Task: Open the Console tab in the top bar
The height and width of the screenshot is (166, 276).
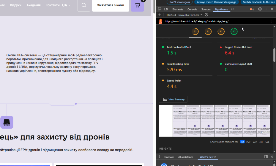Action: click(x=192, y=9)
